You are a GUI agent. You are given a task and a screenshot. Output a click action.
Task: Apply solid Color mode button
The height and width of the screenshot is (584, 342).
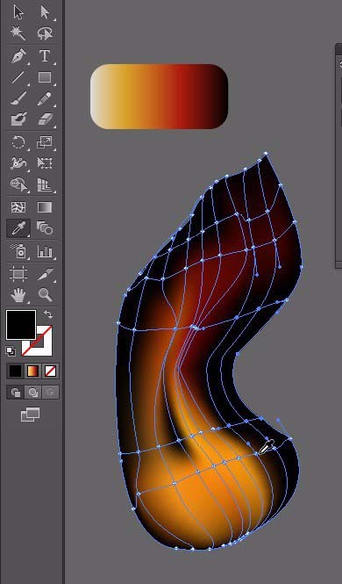click(15, 371)
